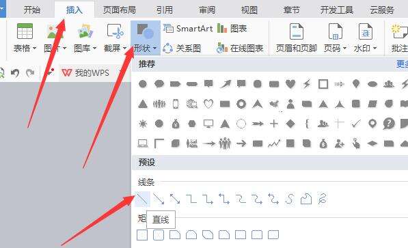Open the 引用 tab

pyautogui.click(x=165, y=10)
